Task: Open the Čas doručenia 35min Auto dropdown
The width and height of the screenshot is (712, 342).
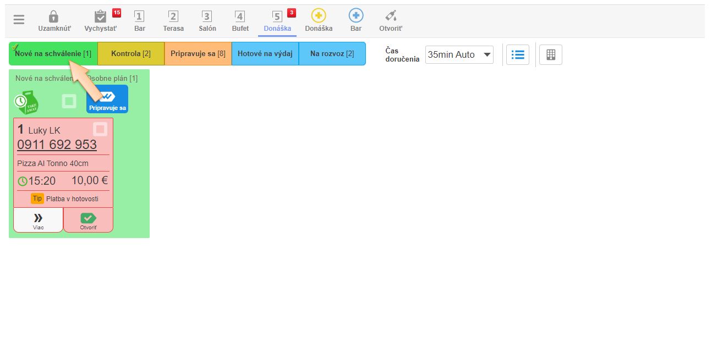Action: pos(459,54)
